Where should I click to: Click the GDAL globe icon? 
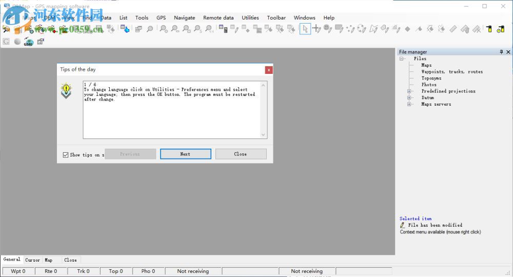pos(28,42)
